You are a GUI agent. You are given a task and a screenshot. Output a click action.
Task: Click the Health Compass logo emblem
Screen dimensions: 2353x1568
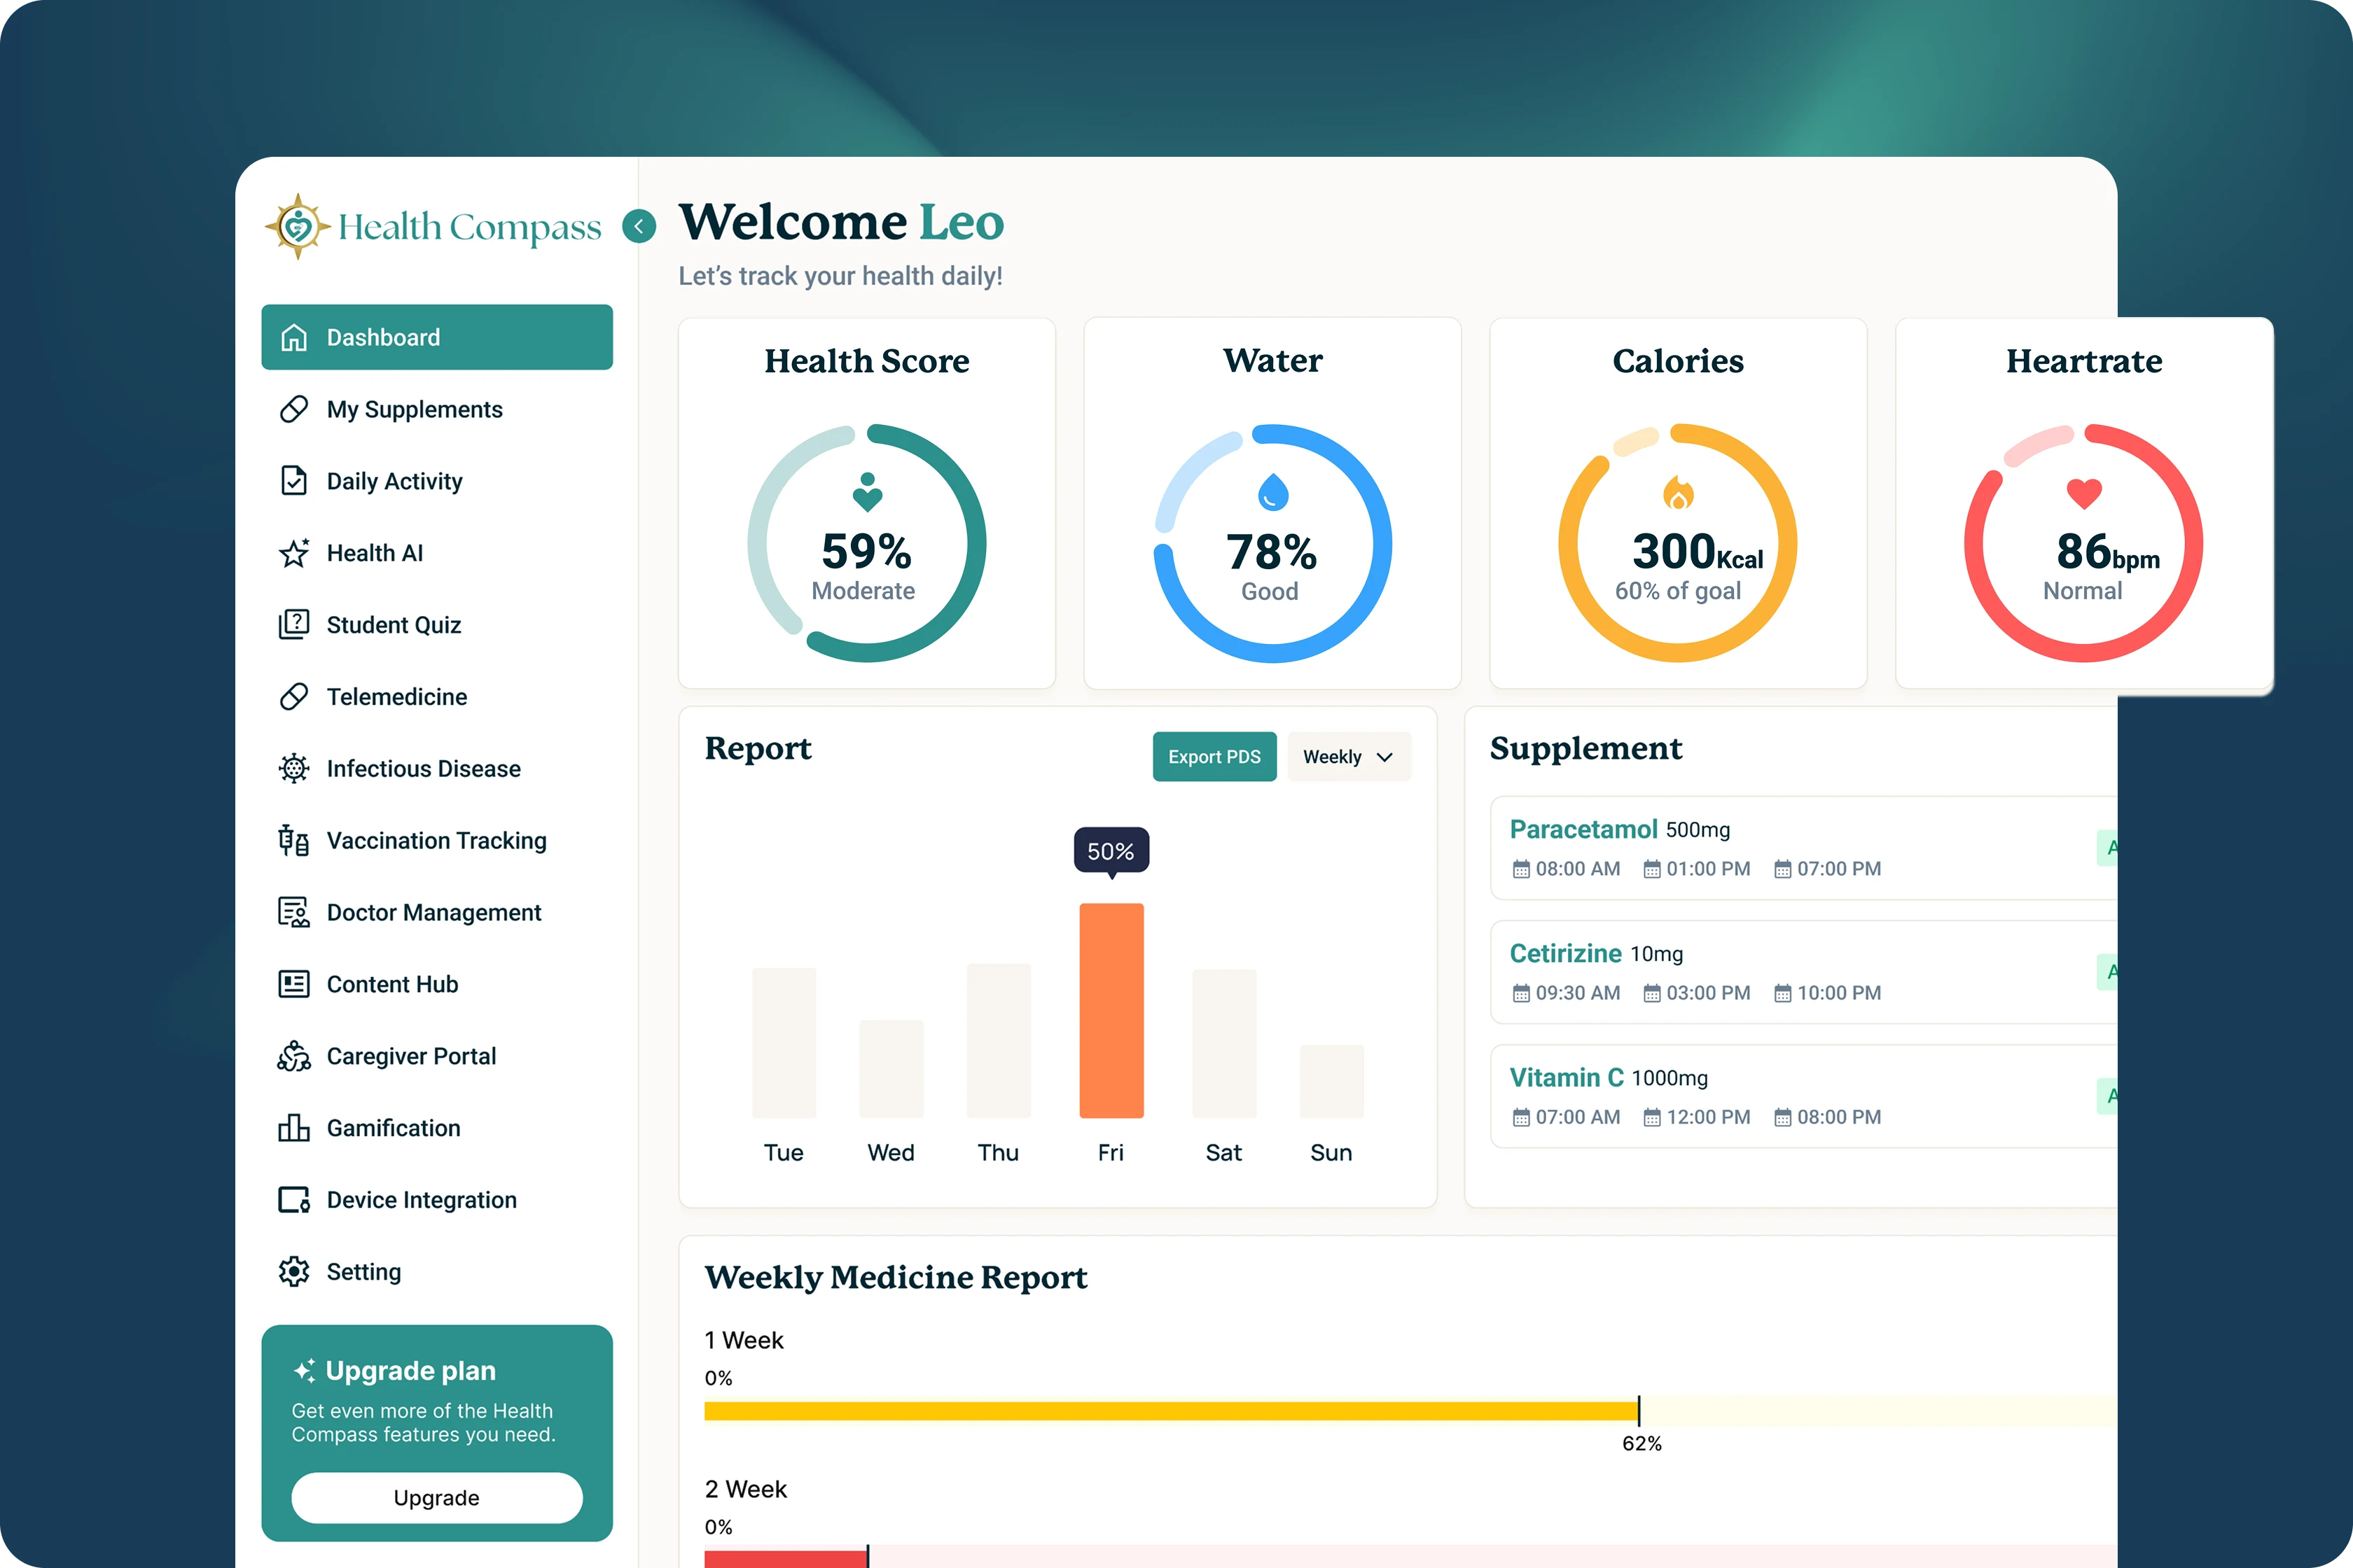pyautogui.click(x=297, y=227)
